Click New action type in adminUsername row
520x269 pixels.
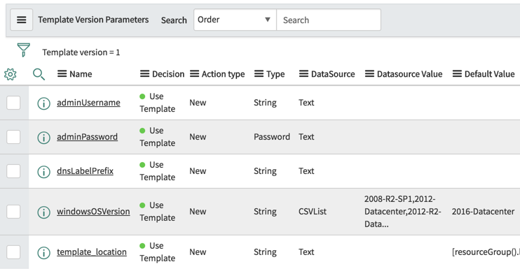point(198,103)
